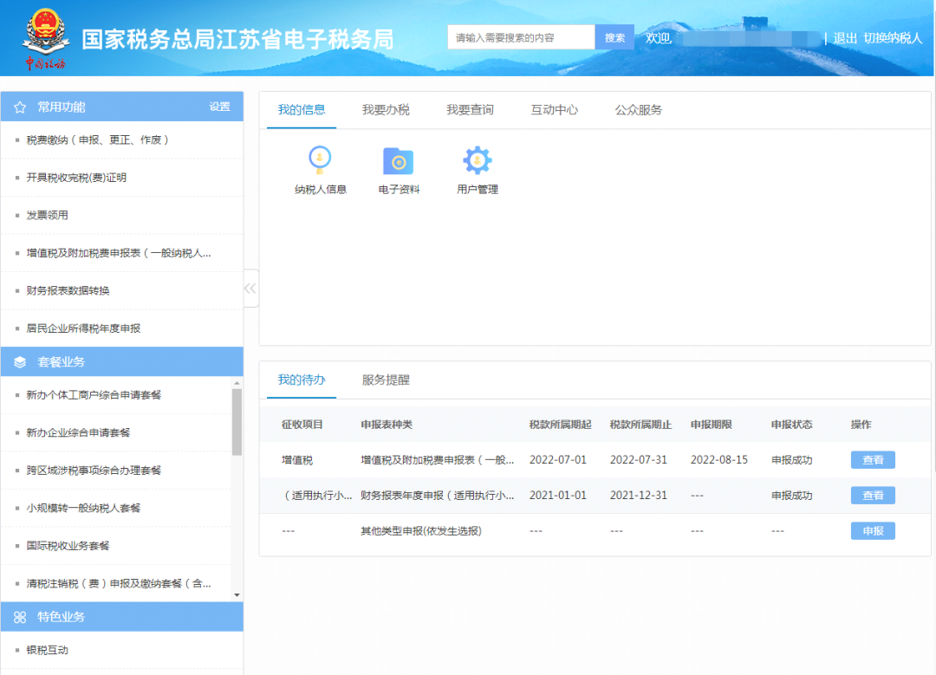Collapse the left sidebar with the double-chevron handle
Image resolution: width=936 pixels, height=675 pixels.
coord(250,289)
